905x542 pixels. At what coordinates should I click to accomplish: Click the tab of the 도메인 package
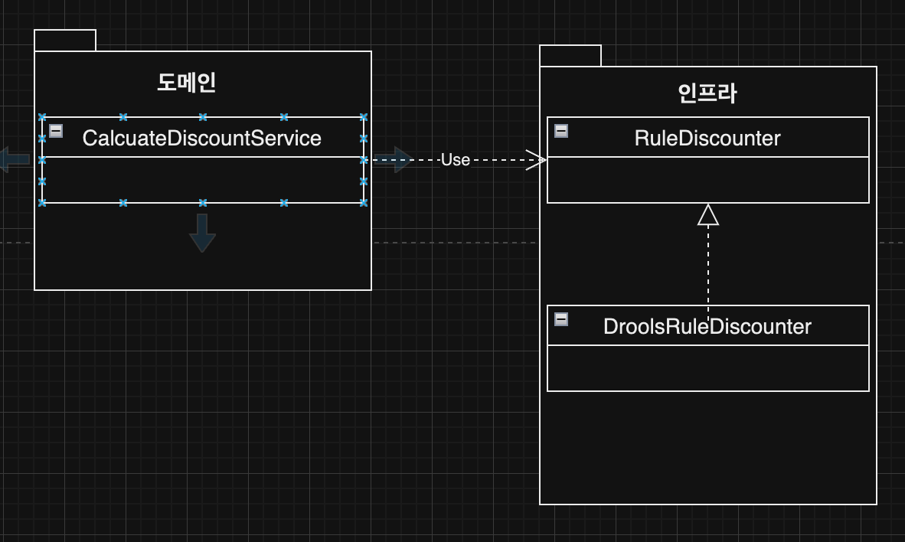(65, 41)
